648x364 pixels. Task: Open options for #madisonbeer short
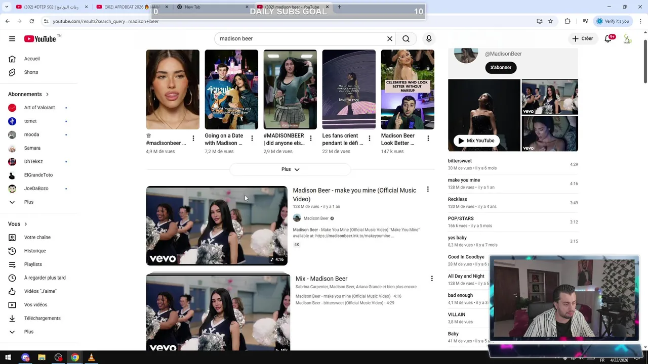coord(193,139)
